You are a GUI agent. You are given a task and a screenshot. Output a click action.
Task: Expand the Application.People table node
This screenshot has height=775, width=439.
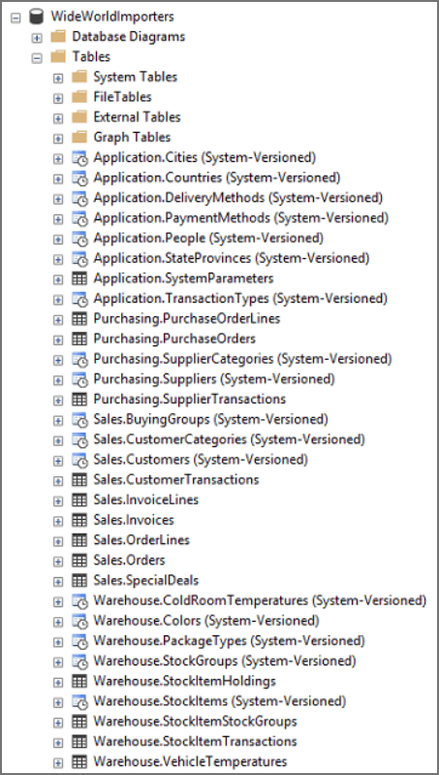[58, 239]
